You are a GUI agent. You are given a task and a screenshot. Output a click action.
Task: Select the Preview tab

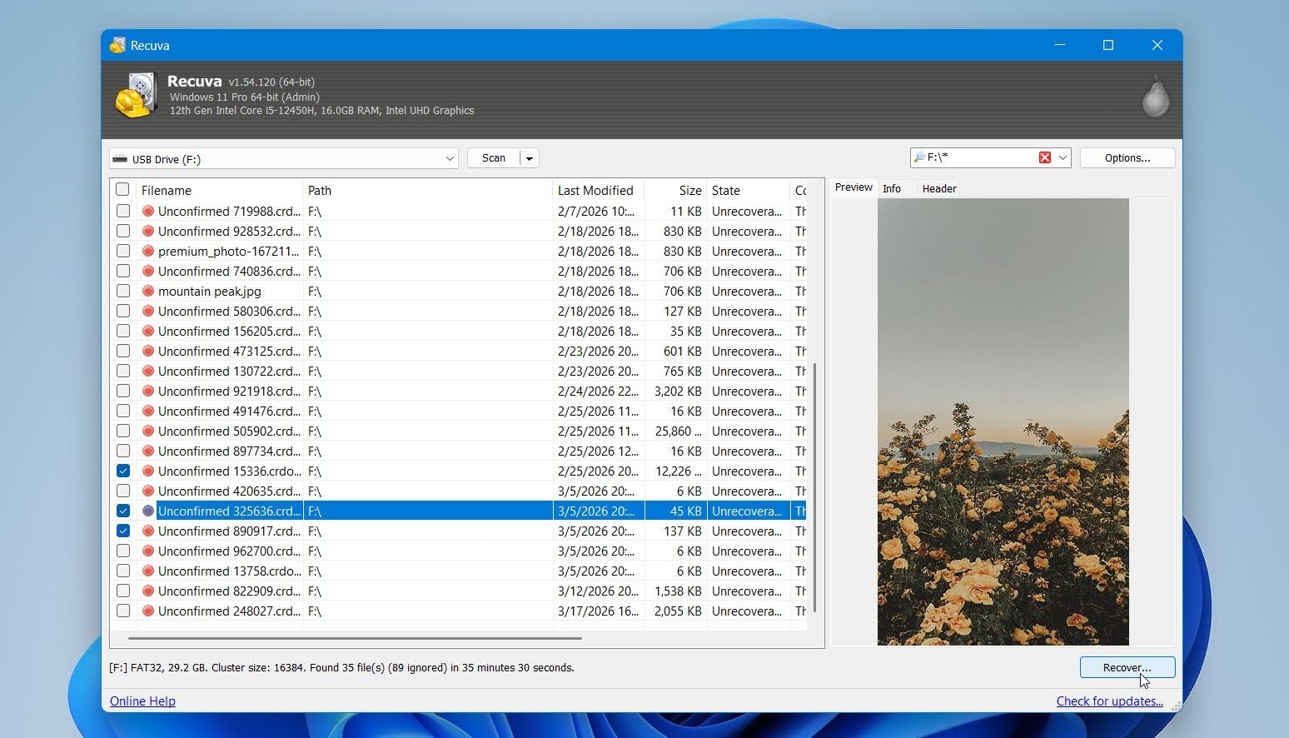pos(854,187)
